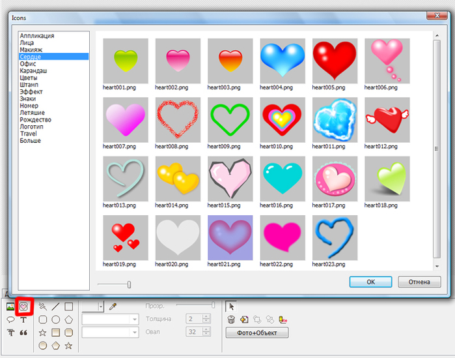Screen dimensions: 455x358
Task: Select the Рождество category
Action: (35, 120)
